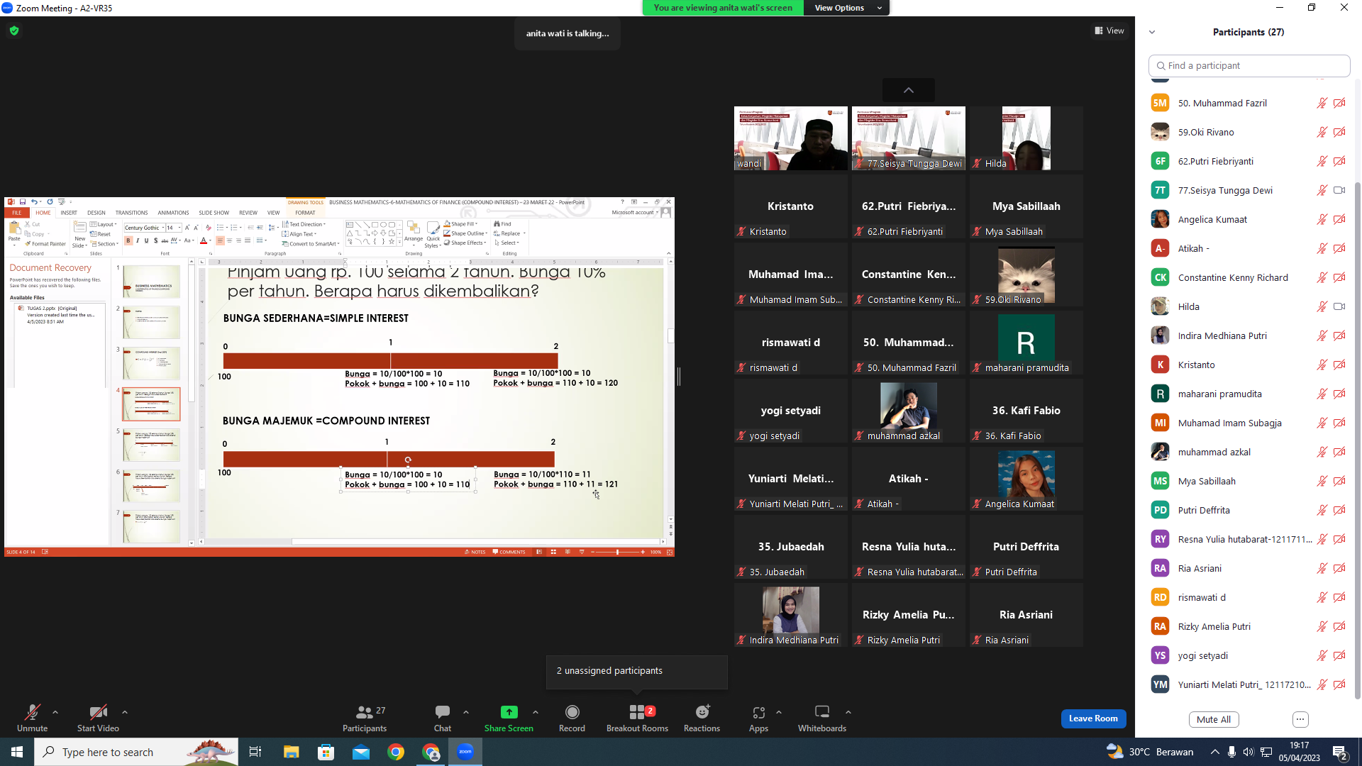
Task: Expand arrow beside the Apps button
Action: click(779, 712)
